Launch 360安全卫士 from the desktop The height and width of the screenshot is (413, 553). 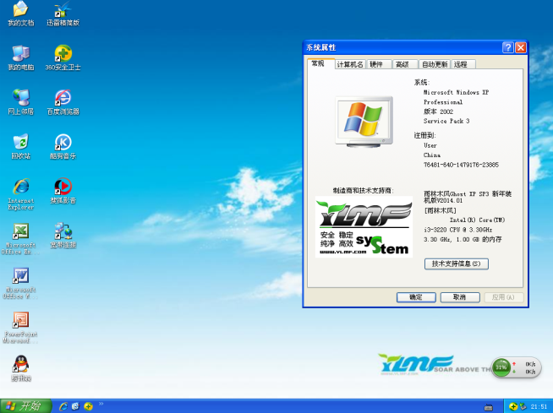click(x=63, y=58)
